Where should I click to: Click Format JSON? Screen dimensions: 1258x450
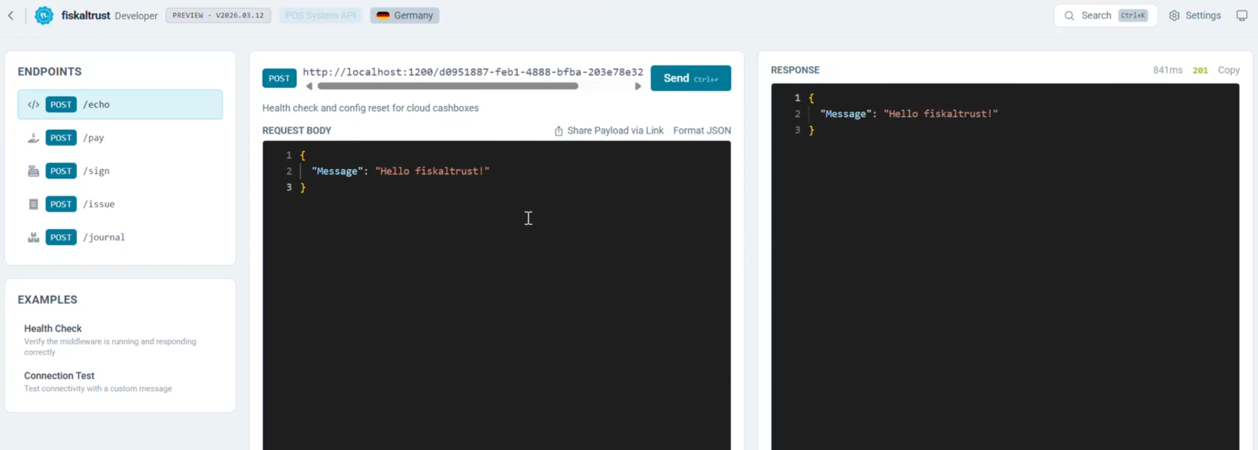click(702, 131)
